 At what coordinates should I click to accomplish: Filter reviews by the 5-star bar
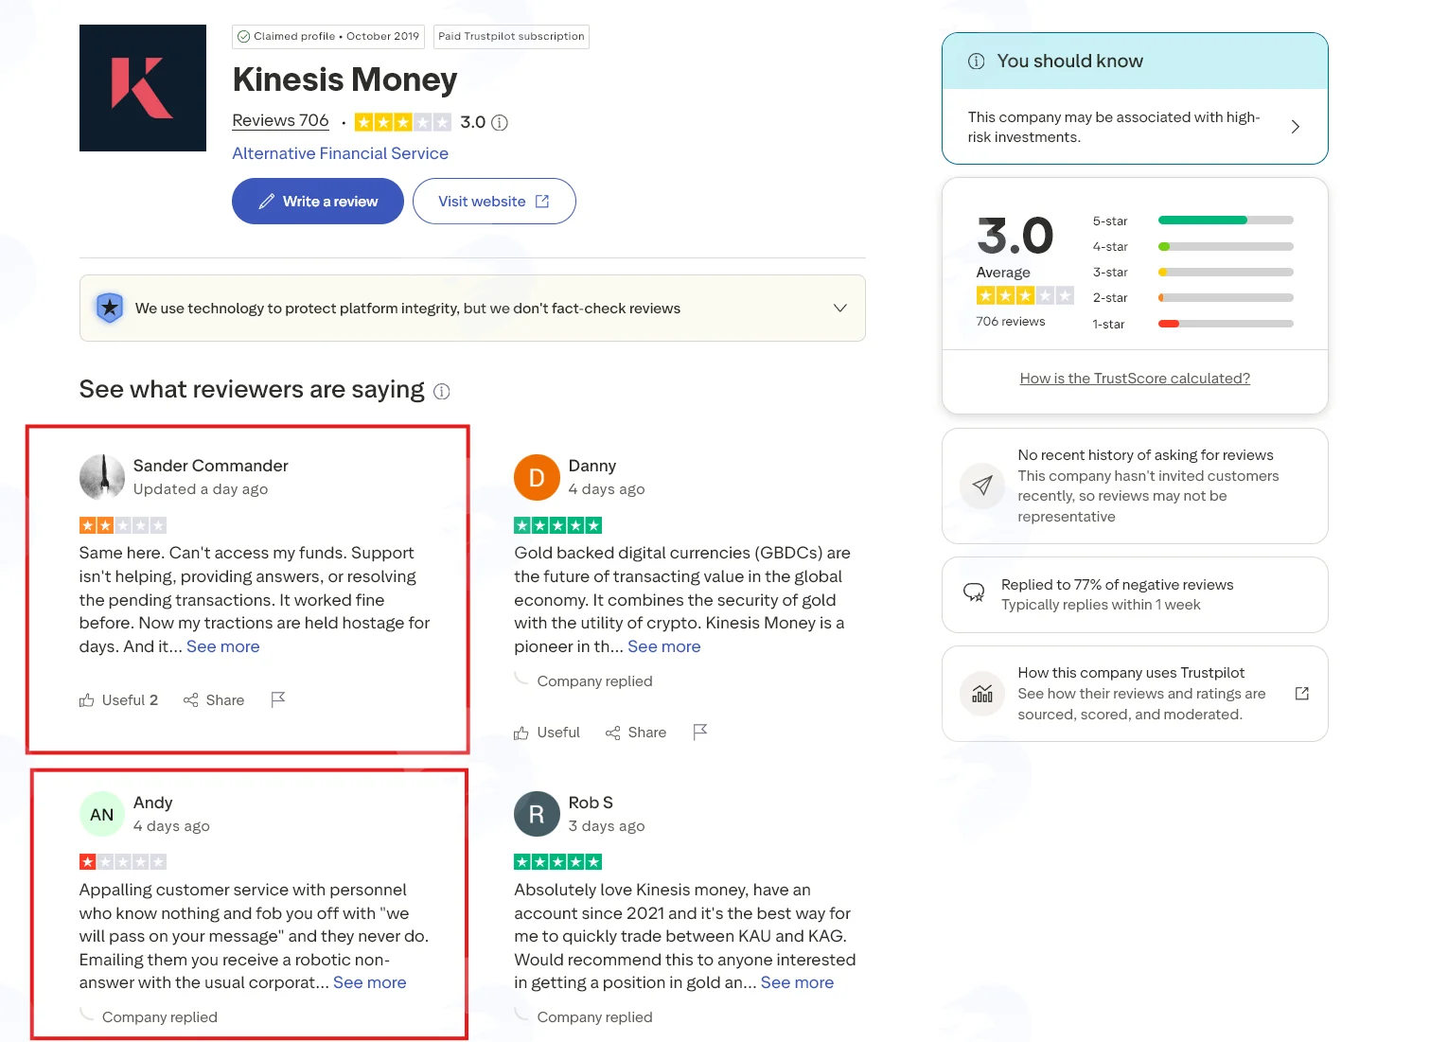click(1192, 221)
